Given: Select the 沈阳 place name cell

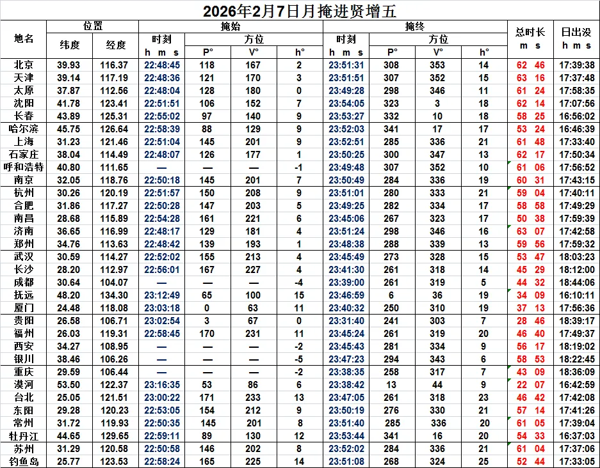Looking at the screenshot, I should pos(23,103).
